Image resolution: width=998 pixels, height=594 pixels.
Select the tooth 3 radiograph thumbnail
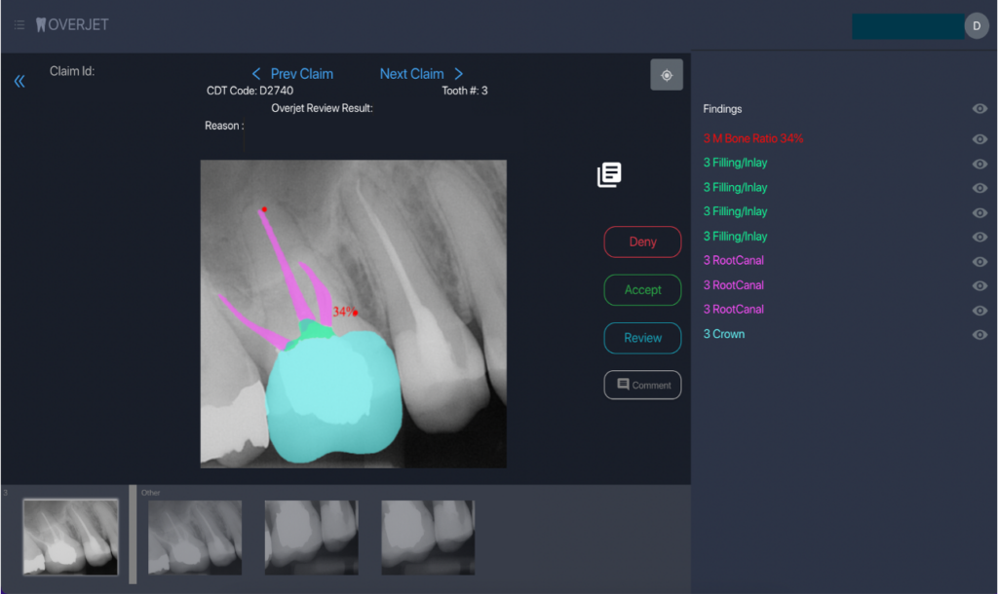point(70,537)
